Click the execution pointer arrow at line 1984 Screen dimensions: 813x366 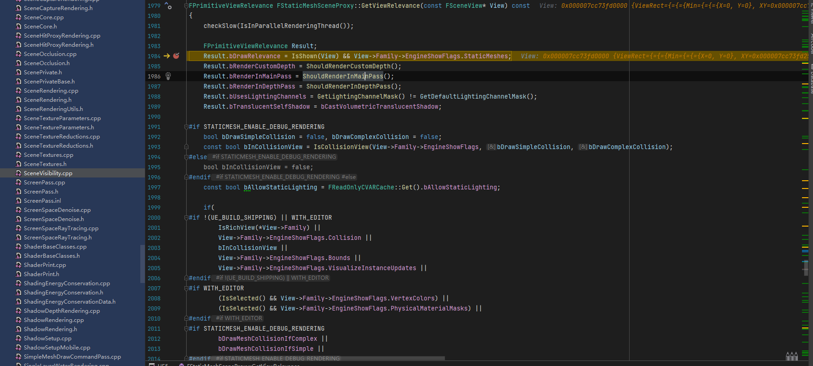167,56
